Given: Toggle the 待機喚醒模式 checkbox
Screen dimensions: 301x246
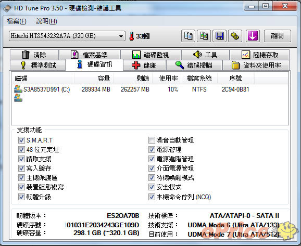Looking at the screenshot, I should [x=152, y=178].
